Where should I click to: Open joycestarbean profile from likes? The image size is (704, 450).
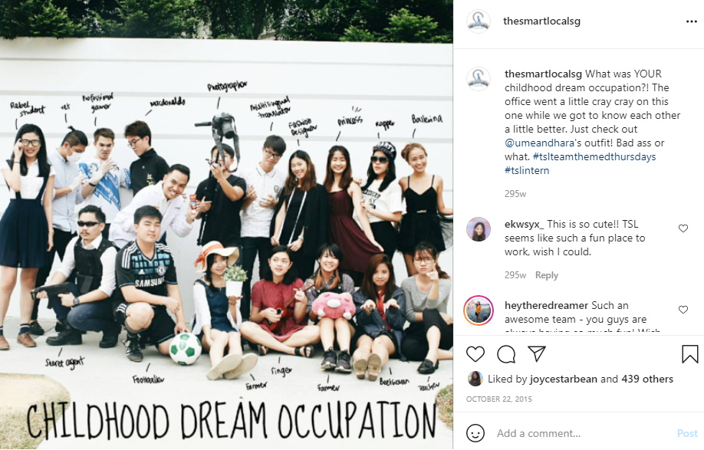[x=563, y=379]
